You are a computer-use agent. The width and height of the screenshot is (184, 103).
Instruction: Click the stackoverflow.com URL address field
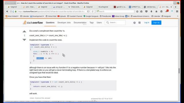coord(51,11)
